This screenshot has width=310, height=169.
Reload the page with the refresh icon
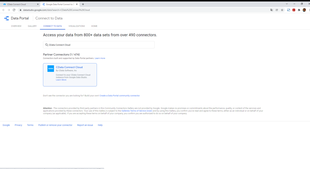click(x=14, y=10)
